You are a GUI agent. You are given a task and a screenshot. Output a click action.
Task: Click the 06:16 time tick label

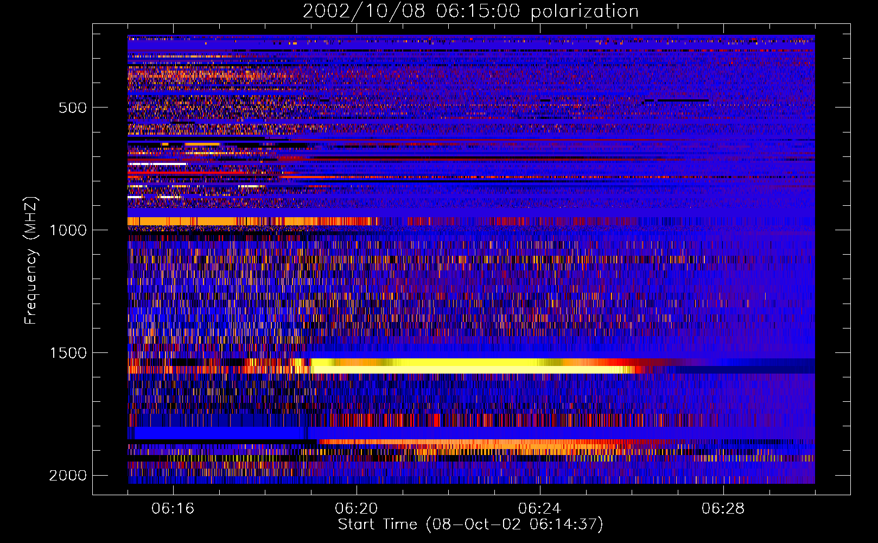pyautogui.click(x=173, y=508)
